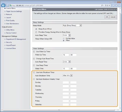Open Paper Source Settings in sidebar
The image size is (122, 112).
click(14, 11)
